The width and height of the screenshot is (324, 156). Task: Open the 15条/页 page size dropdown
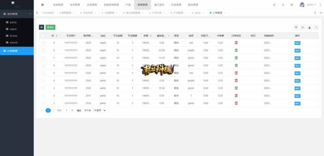[99, 111]
